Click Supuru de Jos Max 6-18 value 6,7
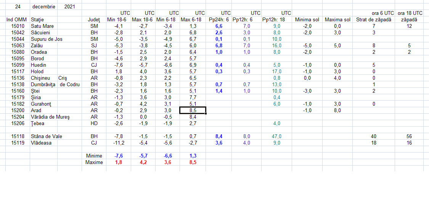The image size is (429, 206). point(193,39)
